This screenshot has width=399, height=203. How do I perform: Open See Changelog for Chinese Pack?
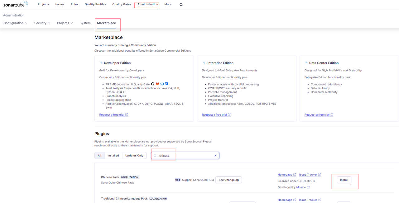point(228,180)
